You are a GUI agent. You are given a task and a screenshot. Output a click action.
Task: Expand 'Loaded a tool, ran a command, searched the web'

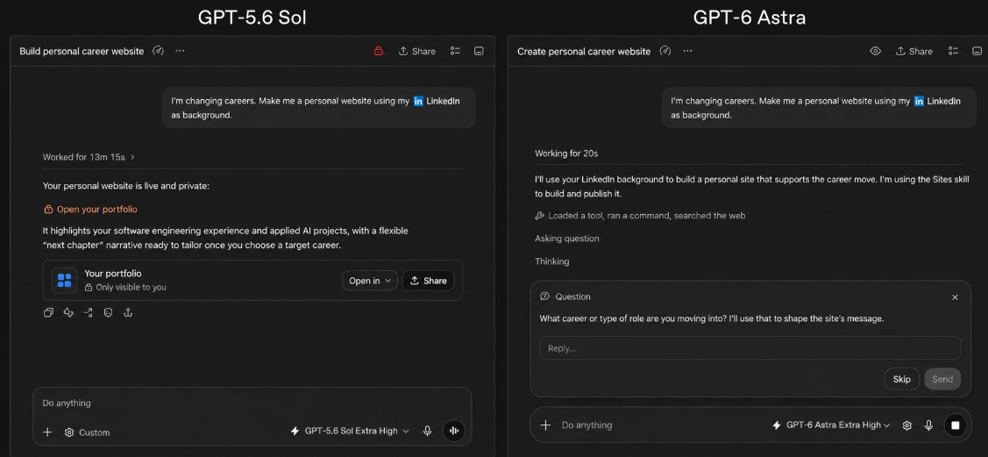click(x=640, y=216)
